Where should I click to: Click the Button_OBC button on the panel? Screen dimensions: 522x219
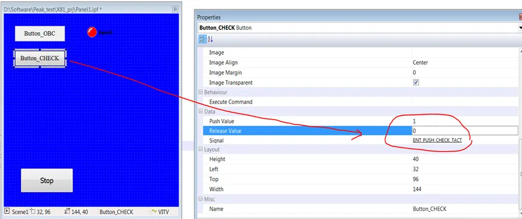[x=39, y=33]
